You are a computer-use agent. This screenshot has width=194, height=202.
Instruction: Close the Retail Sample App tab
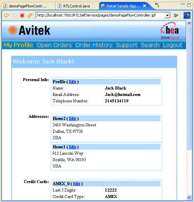145,6
